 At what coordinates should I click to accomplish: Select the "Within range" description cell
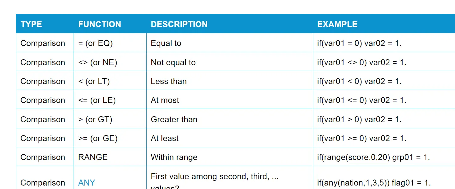[174, 157]
